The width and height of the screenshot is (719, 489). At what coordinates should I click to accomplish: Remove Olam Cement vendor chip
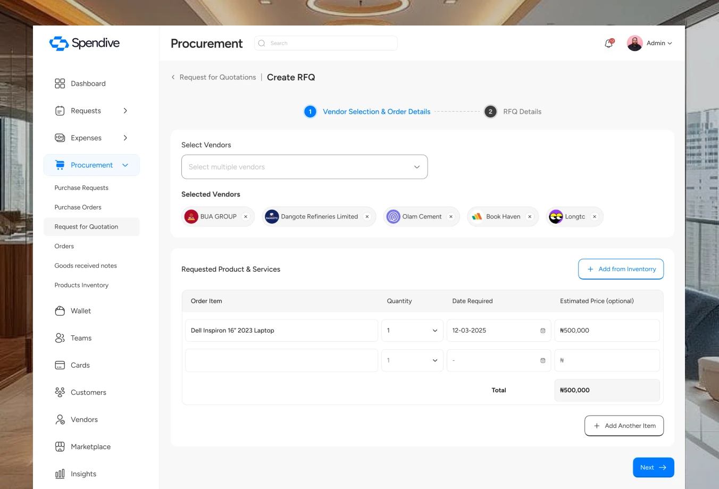click(x=451, y=217)
